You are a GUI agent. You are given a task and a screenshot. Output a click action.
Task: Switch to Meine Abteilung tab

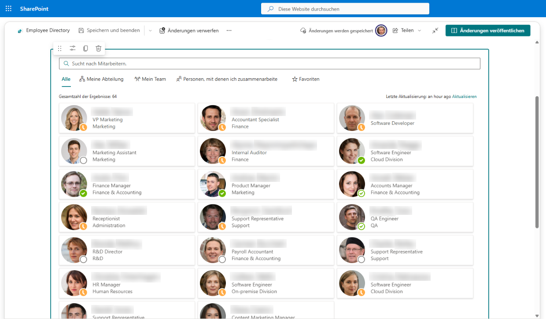[x=101, y=79]
